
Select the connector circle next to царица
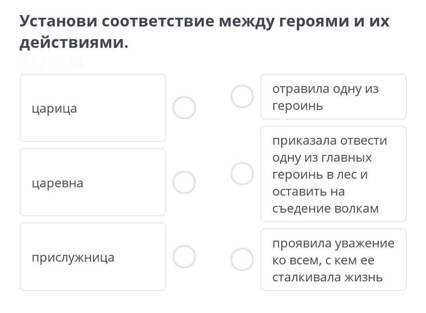pos(184,107)
